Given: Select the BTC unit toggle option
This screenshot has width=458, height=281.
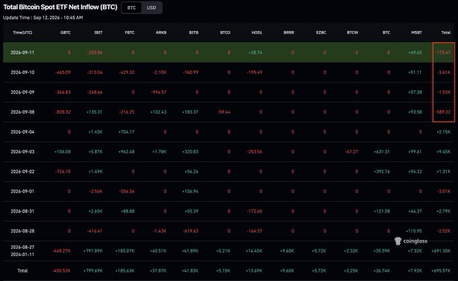Looking at the screenshot, I should coord(131,7).
